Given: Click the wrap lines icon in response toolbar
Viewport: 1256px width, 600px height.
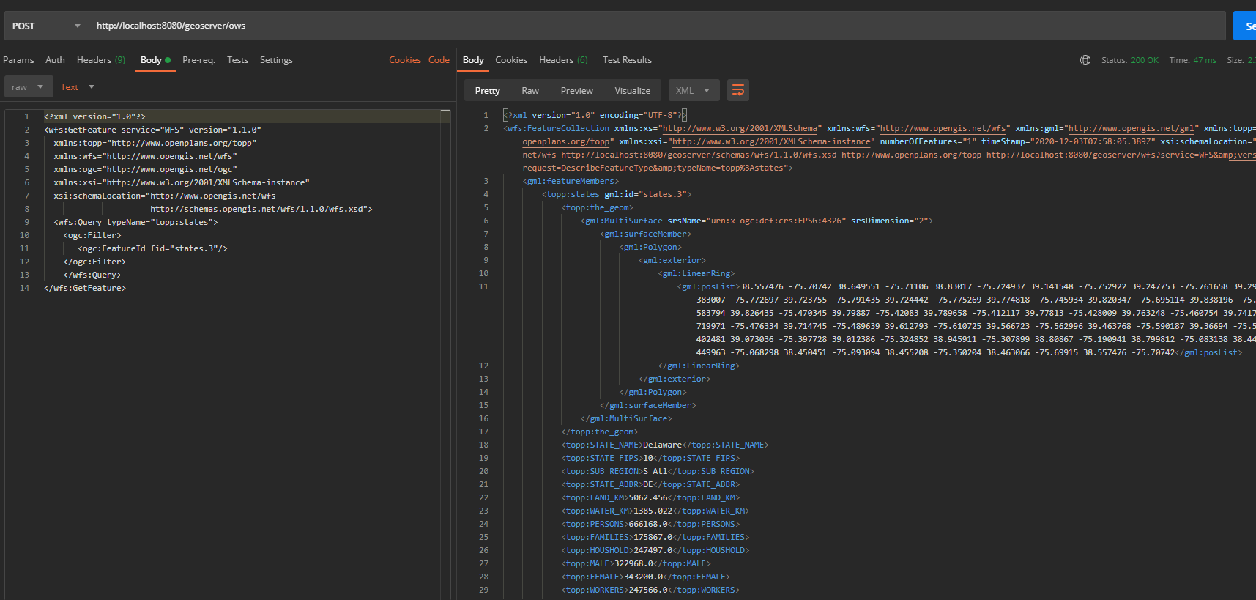Looking at the screenshot, I should [737, 90].
